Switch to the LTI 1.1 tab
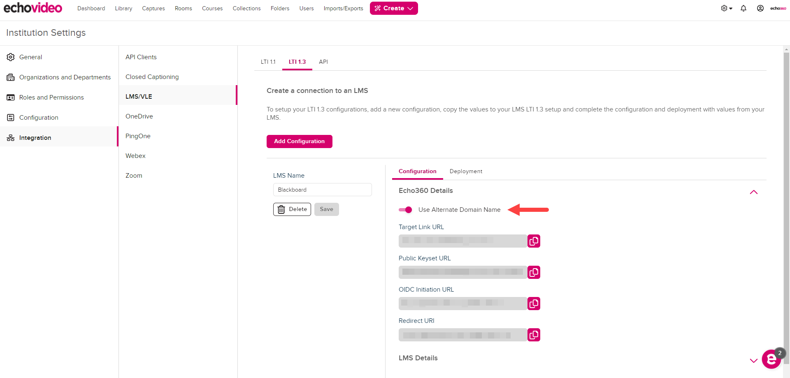This screenshot has width=790, height=378. pos(268,62)
